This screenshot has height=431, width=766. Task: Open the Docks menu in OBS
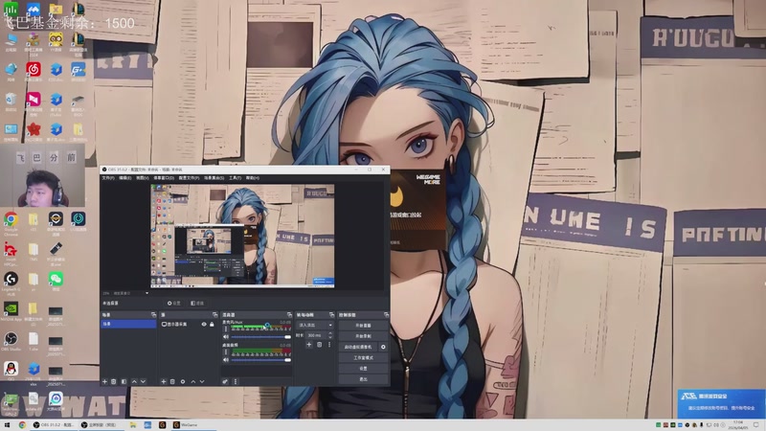tap(164, 178)
